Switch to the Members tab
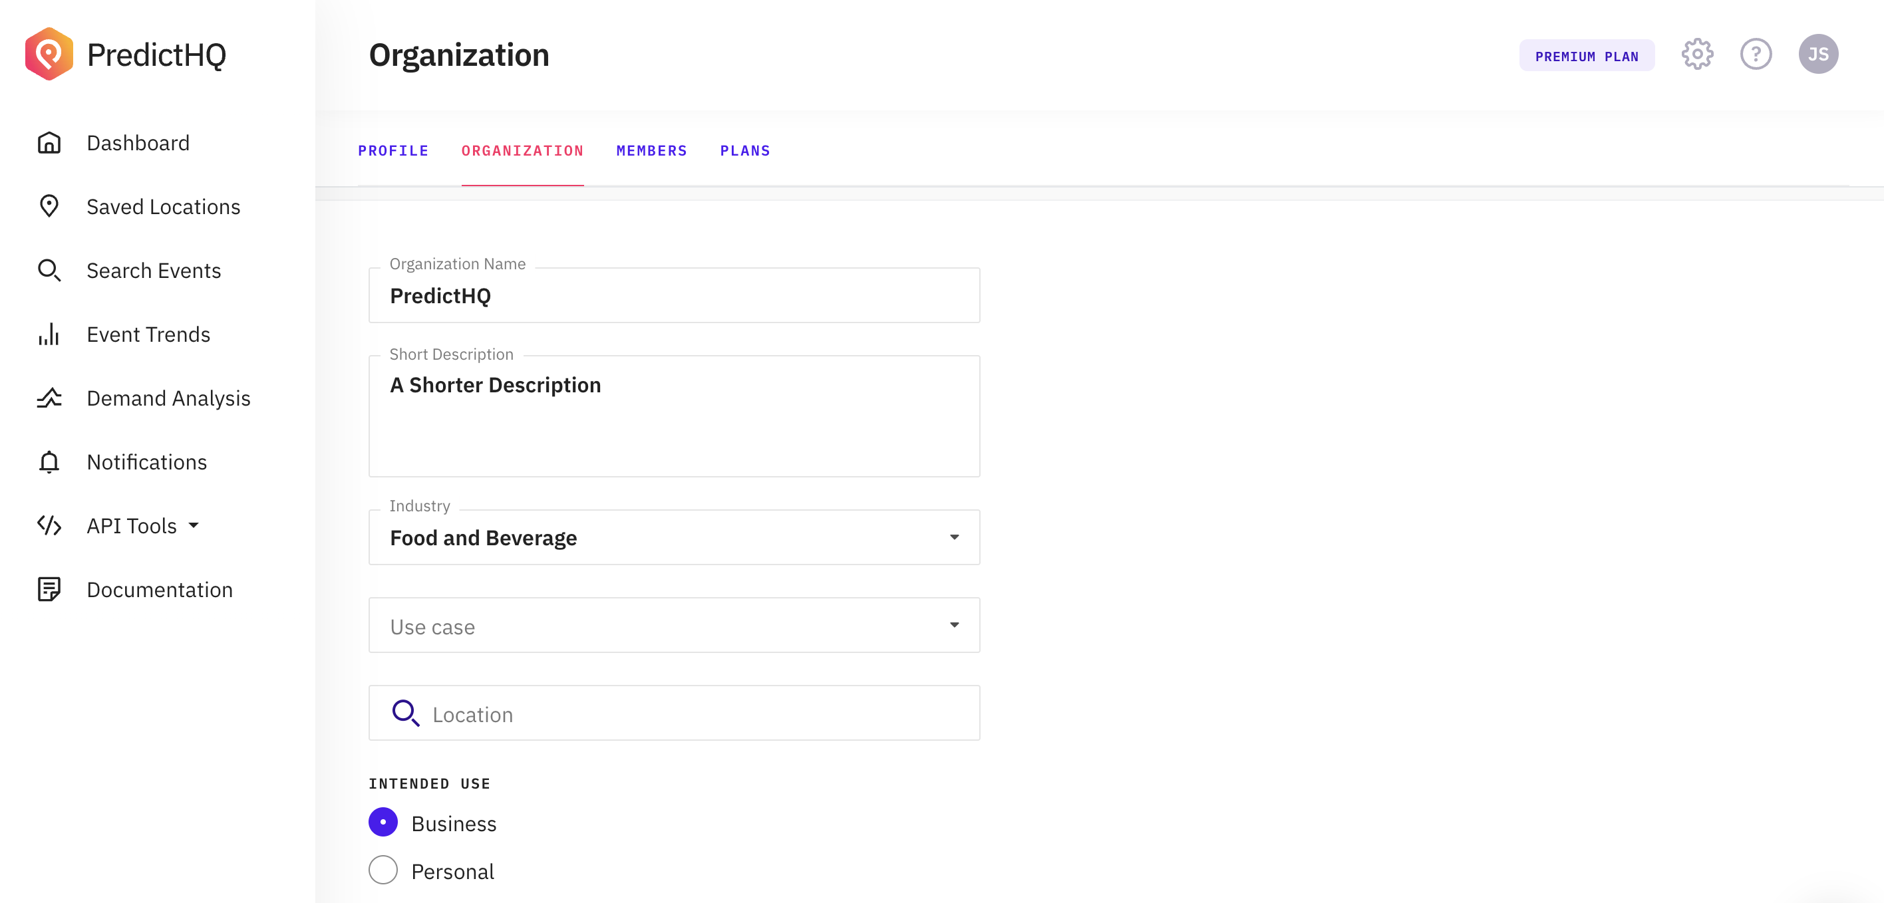Image resolution: width=1884 pixels, height=903 pixels. (651, 152)
